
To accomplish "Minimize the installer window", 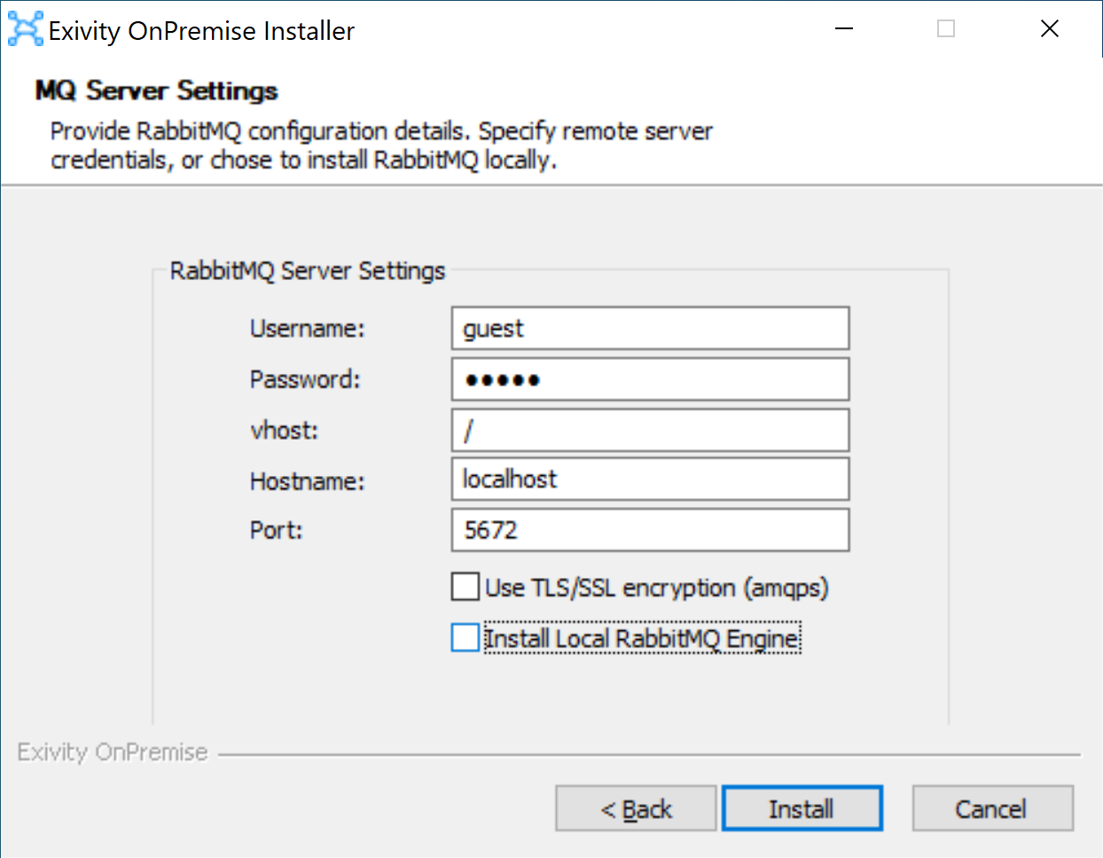I will tap(844, 29).
